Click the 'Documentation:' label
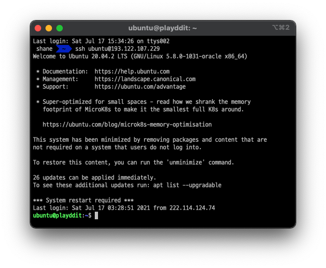Viewport: 326px width, 268px height. pos(66,71)
